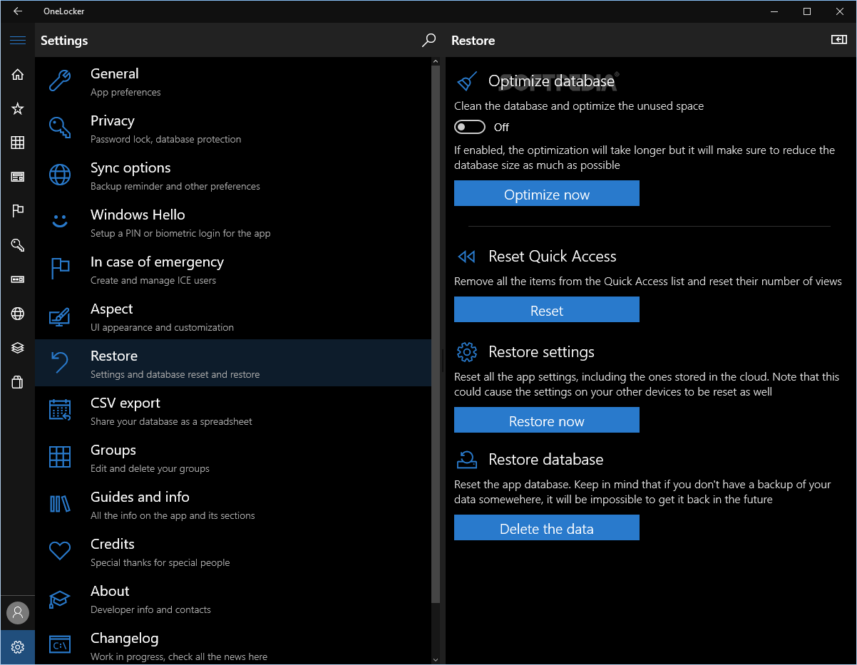This screenshot has width=857, height=665.
Task: Click the In case of emergency flag icon
Action: (x=60, y=269)
